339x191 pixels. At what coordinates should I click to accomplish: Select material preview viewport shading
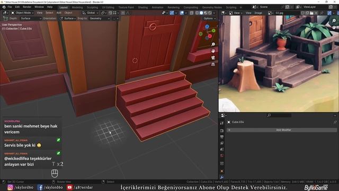(x=206, y=13)
